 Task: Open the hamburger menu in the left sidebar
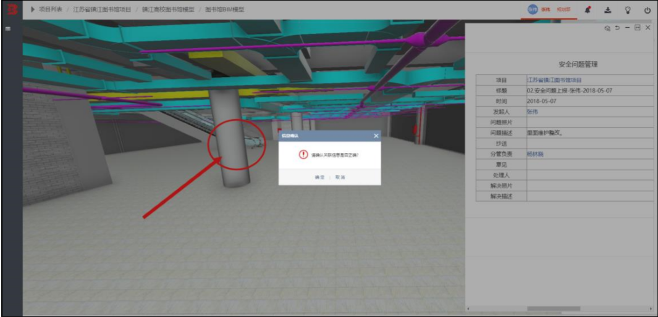tap(8, 29)
